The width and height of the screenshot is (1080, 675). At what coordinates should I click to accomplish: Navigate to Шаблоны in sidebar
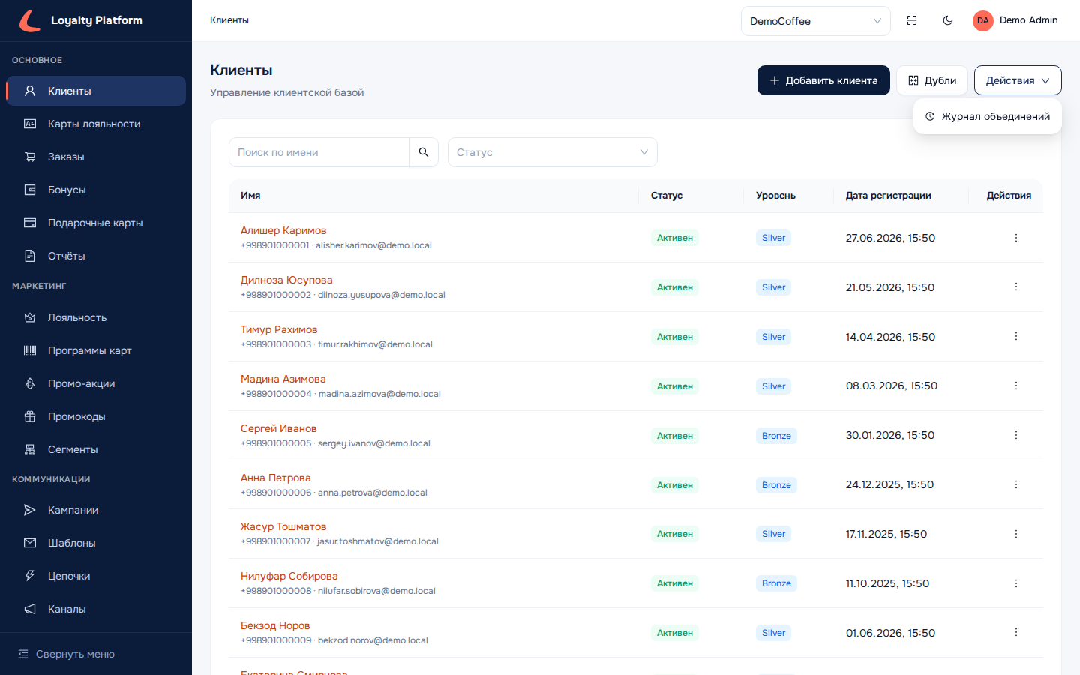pyautogui.click(x=96, y=543)
